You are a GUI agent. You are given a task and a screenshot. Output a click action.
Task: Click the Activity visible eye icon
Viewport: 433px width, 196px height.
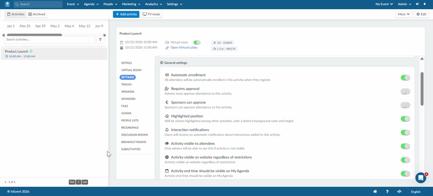(167, 144)
